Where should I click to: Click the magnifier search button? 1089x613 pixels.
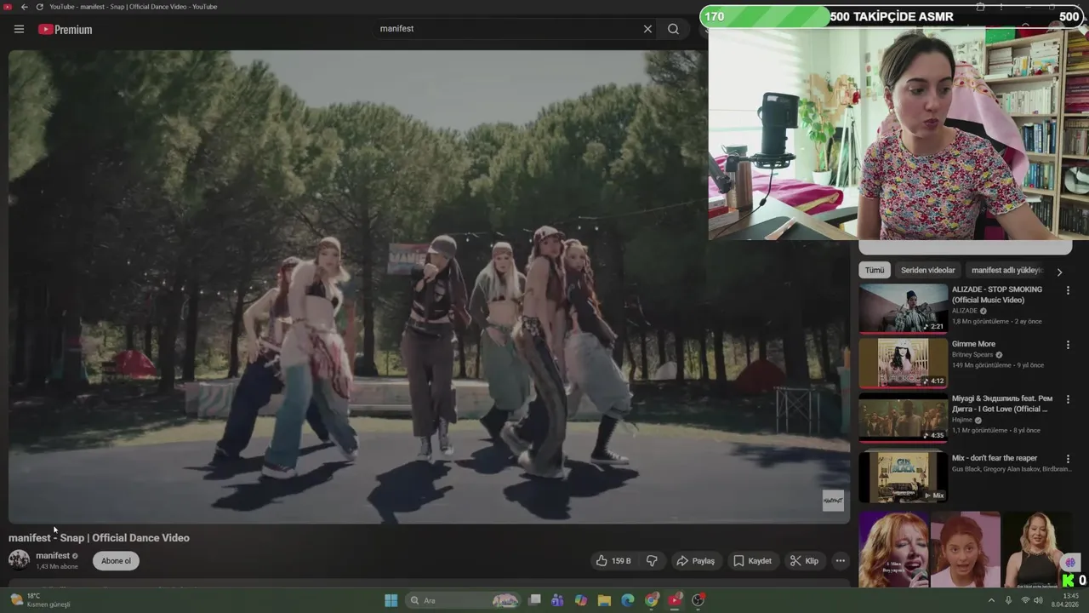coord(673,29)
